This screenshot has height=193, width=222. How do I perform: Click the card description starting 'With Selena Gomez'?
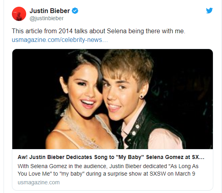108,170
